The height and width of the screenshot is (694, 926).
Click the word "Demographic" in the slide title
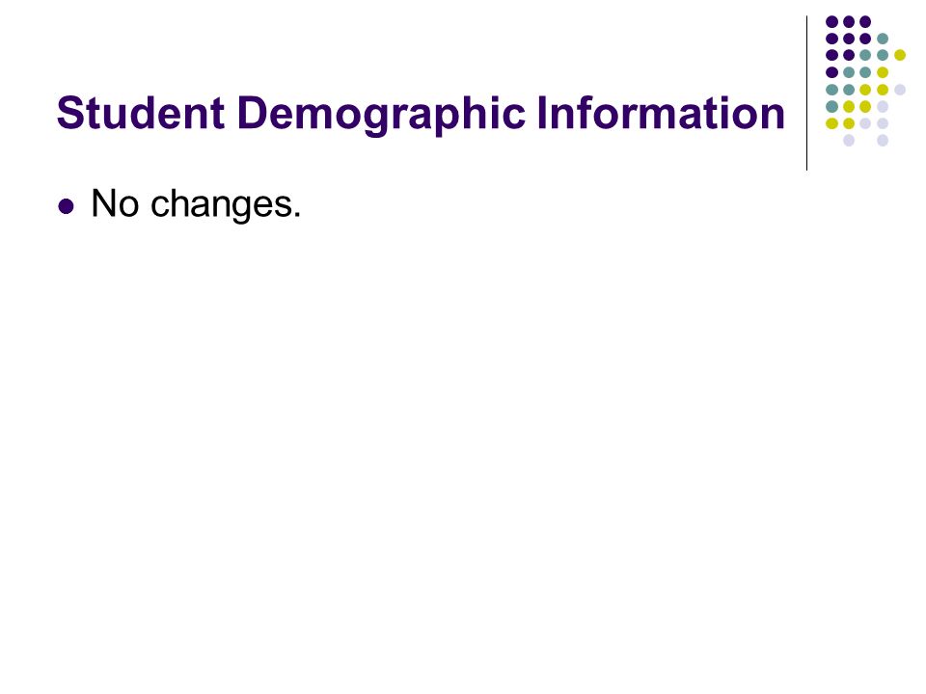pyautogui.click(x=381, y=115)
